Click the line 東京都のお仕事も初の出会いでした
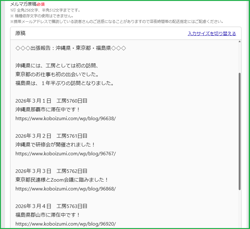Screen dimensions: 250x229 tap(57, 74)
